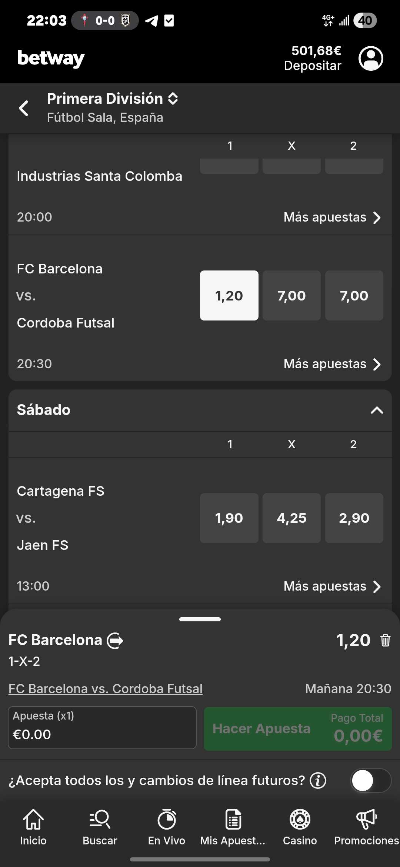Open the Buscar search tab
400x867 pixels.
tap(100, 827)
